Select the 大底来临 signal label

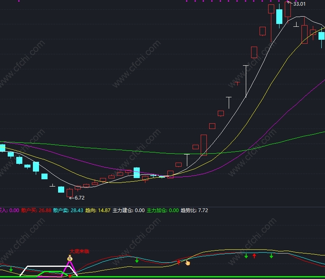tap(79, 251)
